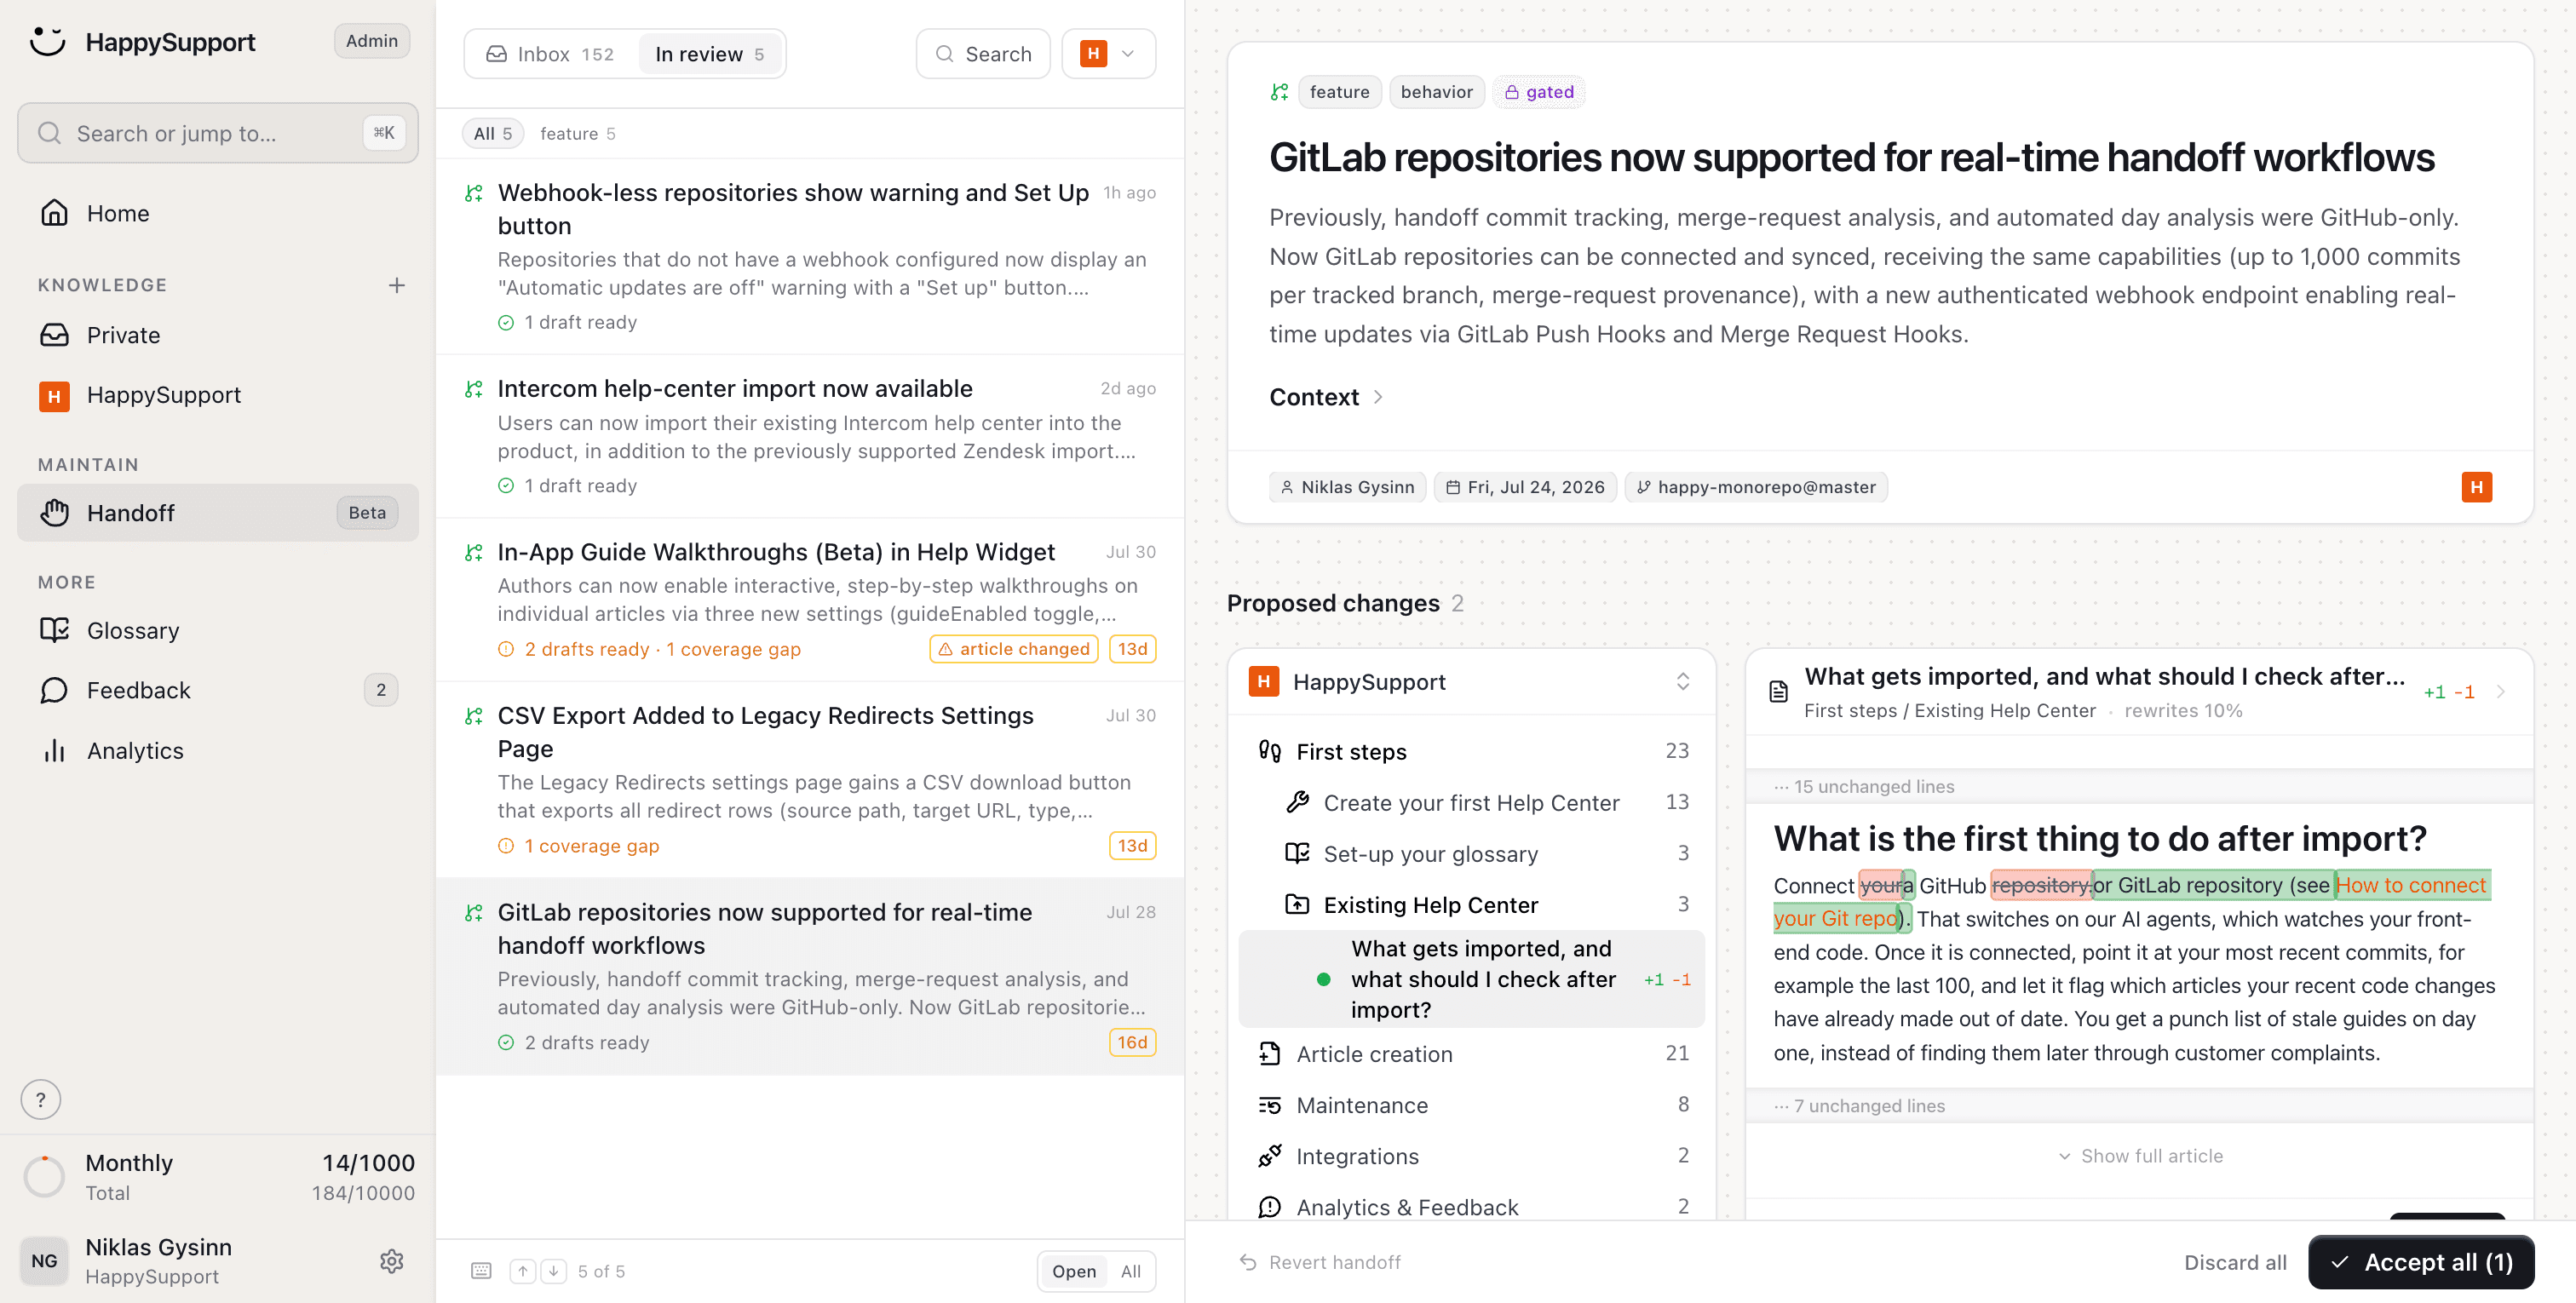Screen dimensions: 2576x1303
Task: Click the First steps footprints icon
Action: click(x=1270, y=751)
